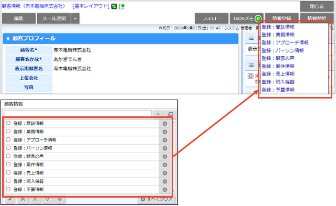336x206 pixels.
Task: Move selected item down one position
Action: pyautogui.click(x=47, y=199)
